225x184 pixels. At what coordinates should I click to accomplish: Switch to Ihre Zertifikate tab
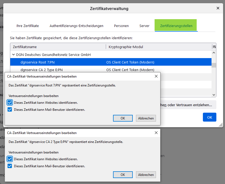tap(28, 26)
